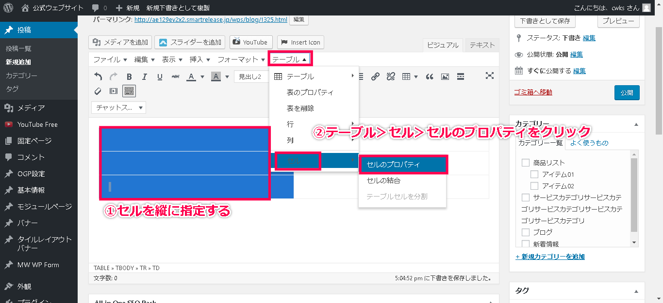Click the insert link chain icon
663x303 pixels.
coord(375,76)
